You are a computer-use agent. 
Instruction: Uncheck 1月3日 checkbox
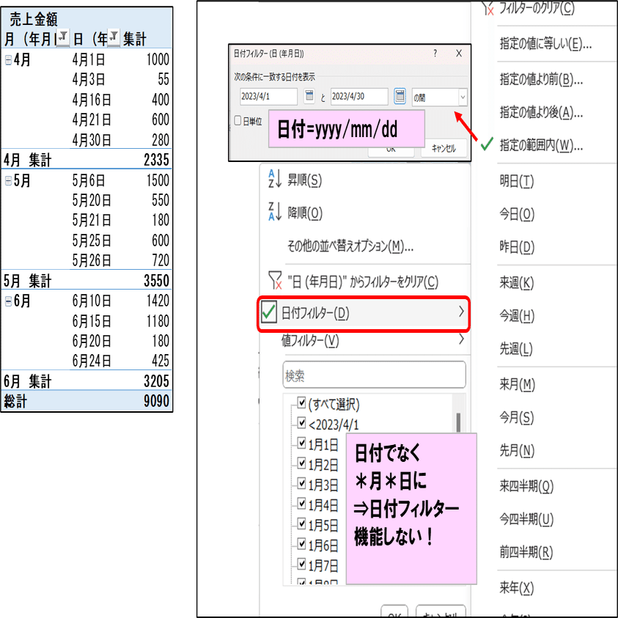(301, 483)
